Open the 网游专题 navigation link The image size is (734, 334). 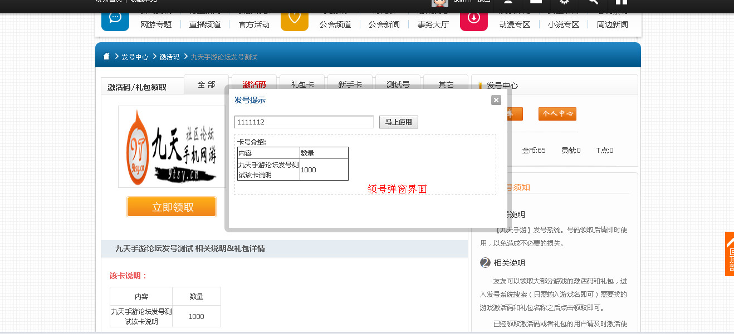pyautogui.click(x=156, y=24)
